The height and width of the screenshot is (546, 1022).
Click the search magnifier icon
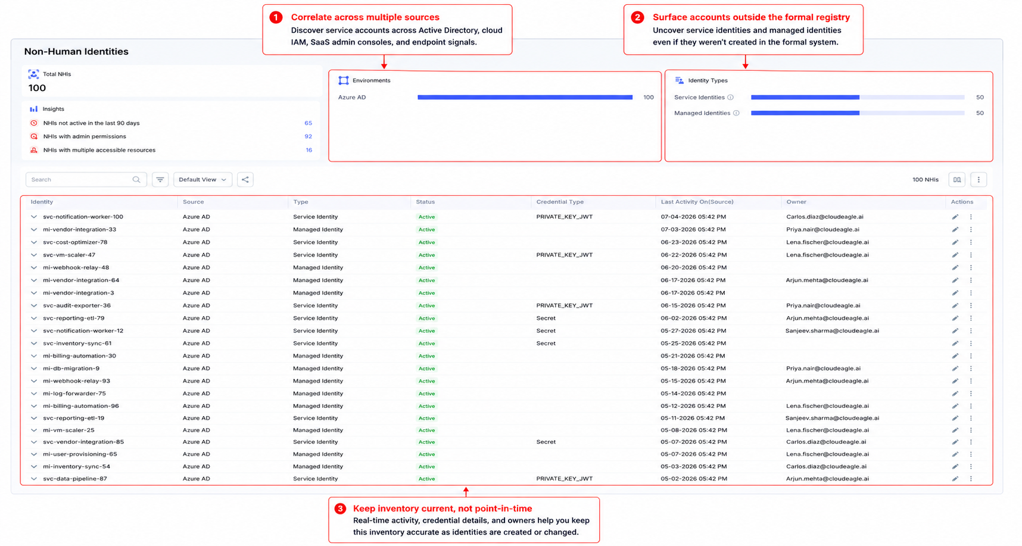pos(136,180)
